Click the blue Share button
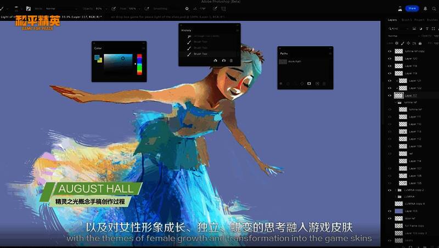439x248 pixels. (x=412, y=8)
